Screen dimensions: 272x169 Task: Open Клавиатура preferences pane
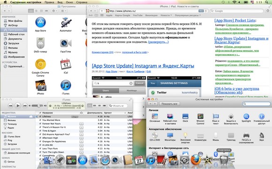coord(200,136)
